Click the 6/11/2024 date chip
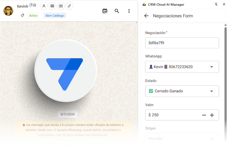The width and height of the screenshot is (229, 153). tap(68, 114)
